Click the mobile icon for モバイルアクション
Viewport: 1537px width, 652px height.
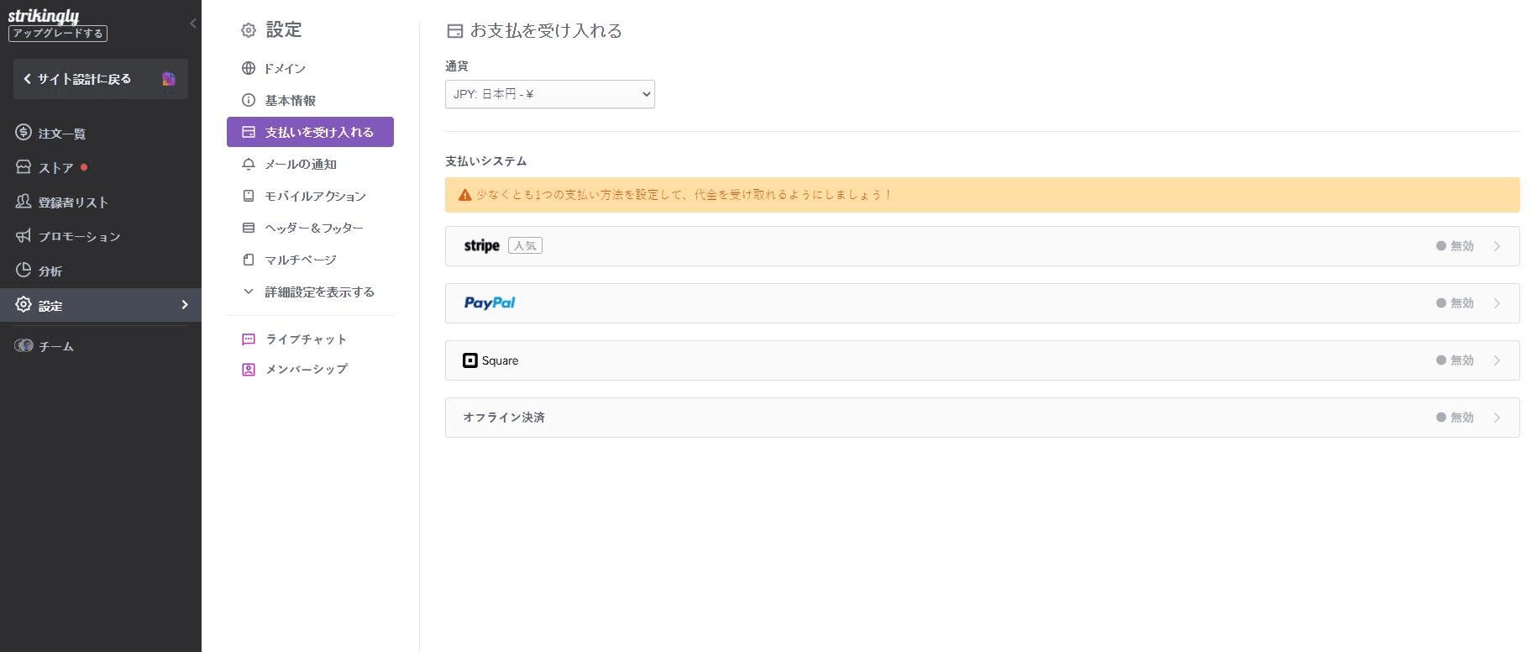pos(249,196)
